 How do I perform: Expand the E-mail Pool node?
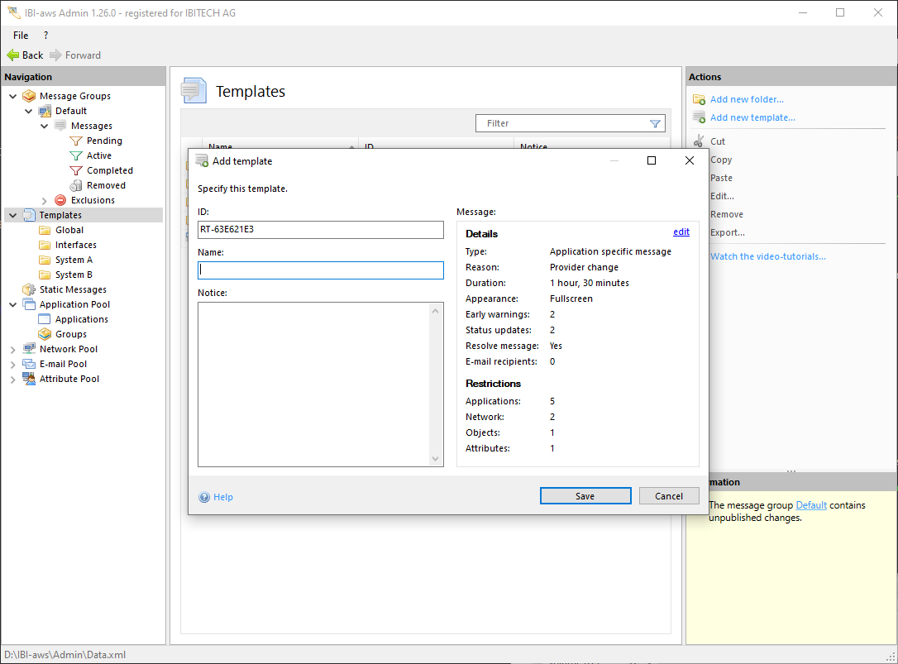[12, 364]
